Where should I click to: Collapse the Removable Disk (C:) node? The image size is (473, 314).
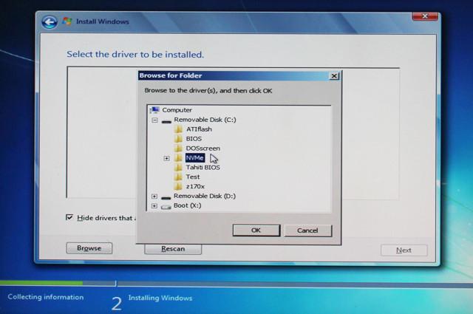[154, 120]
